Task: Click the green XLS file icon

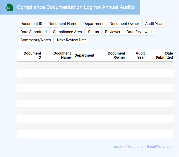Action: click(9, 7)
